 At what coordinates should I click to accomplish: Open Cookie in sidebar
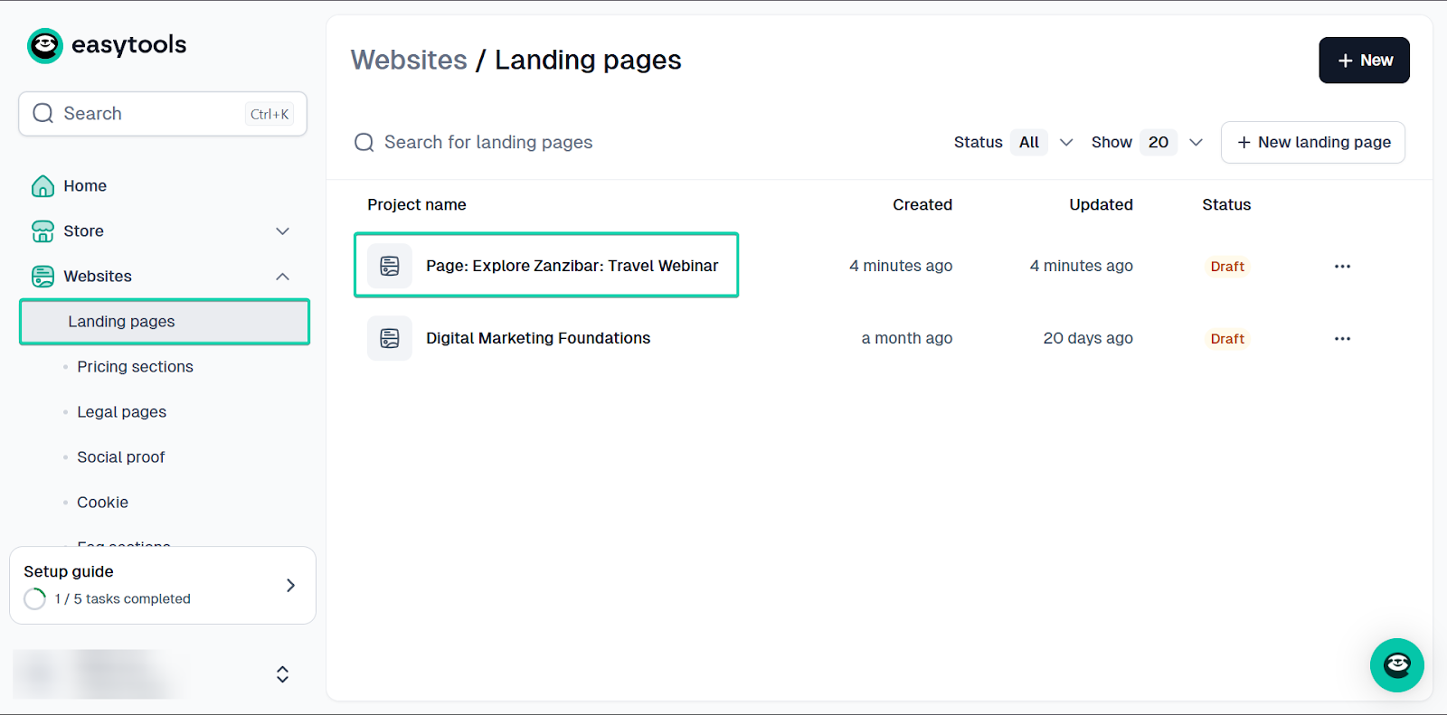pos(102,503)
